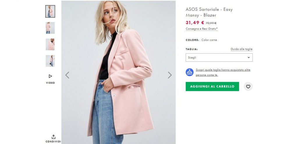This screenshot has height=144, width=298.
Task: Select the fourth full-length thumbnail
Action: [x=50, y=61]
